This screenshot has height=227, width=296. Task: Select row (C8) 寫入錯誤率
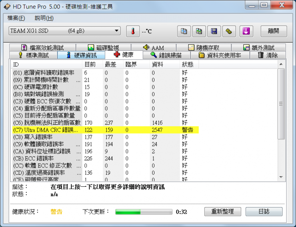[x=105, y=137]
